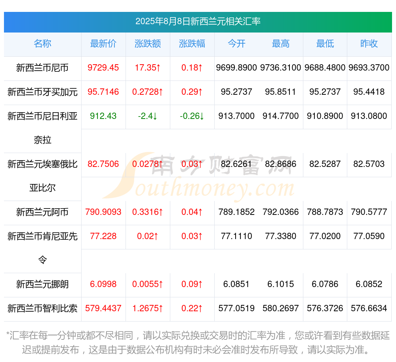
Task: Click the 最新价 column header
Action: 103,44
